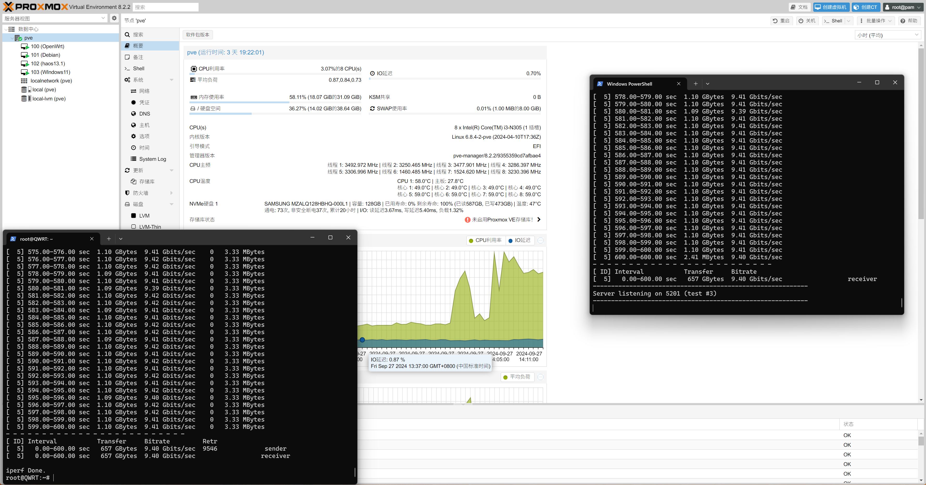Open the 批量操作 bulk actions dropdown

[876, 21]
